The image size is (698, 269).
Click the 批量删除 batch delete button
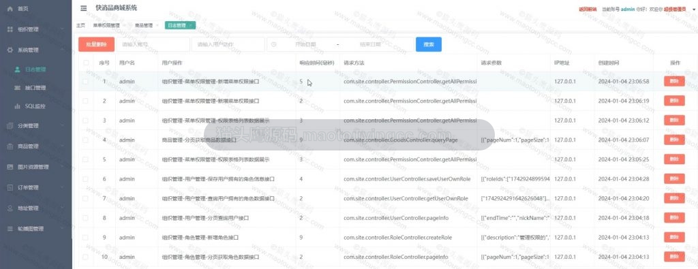tap(96, 44)
